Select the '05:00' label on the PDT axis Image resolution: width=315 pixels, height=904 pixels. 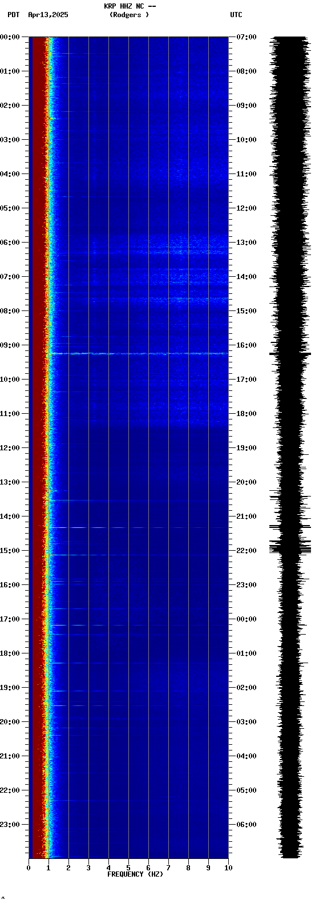click(x=10, y=208)
